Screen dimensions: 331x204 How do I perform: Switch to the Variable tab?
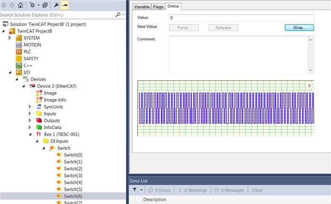[142, 7]
